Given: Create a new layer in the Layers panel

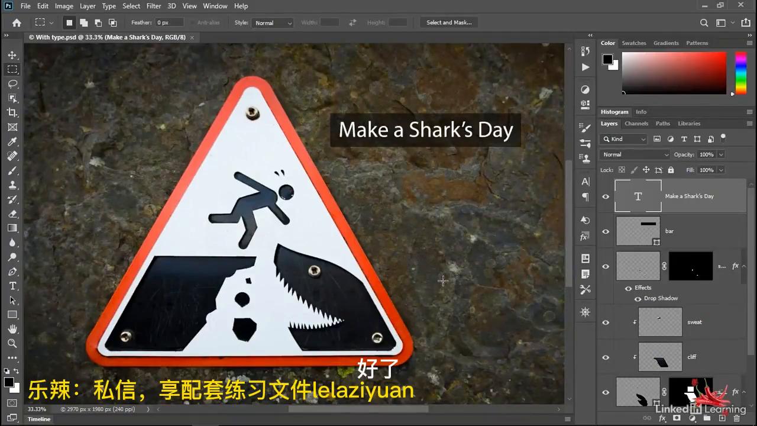Looking at the screenshot, I should (x=722, y=418).
